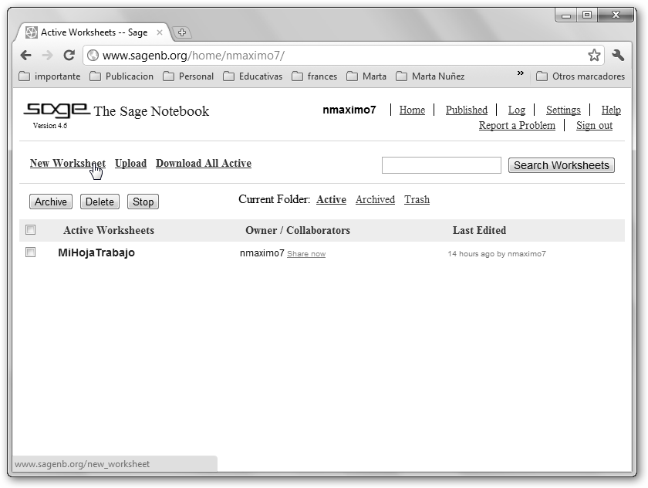Open the importante bookmark folder

click(49, 76)
